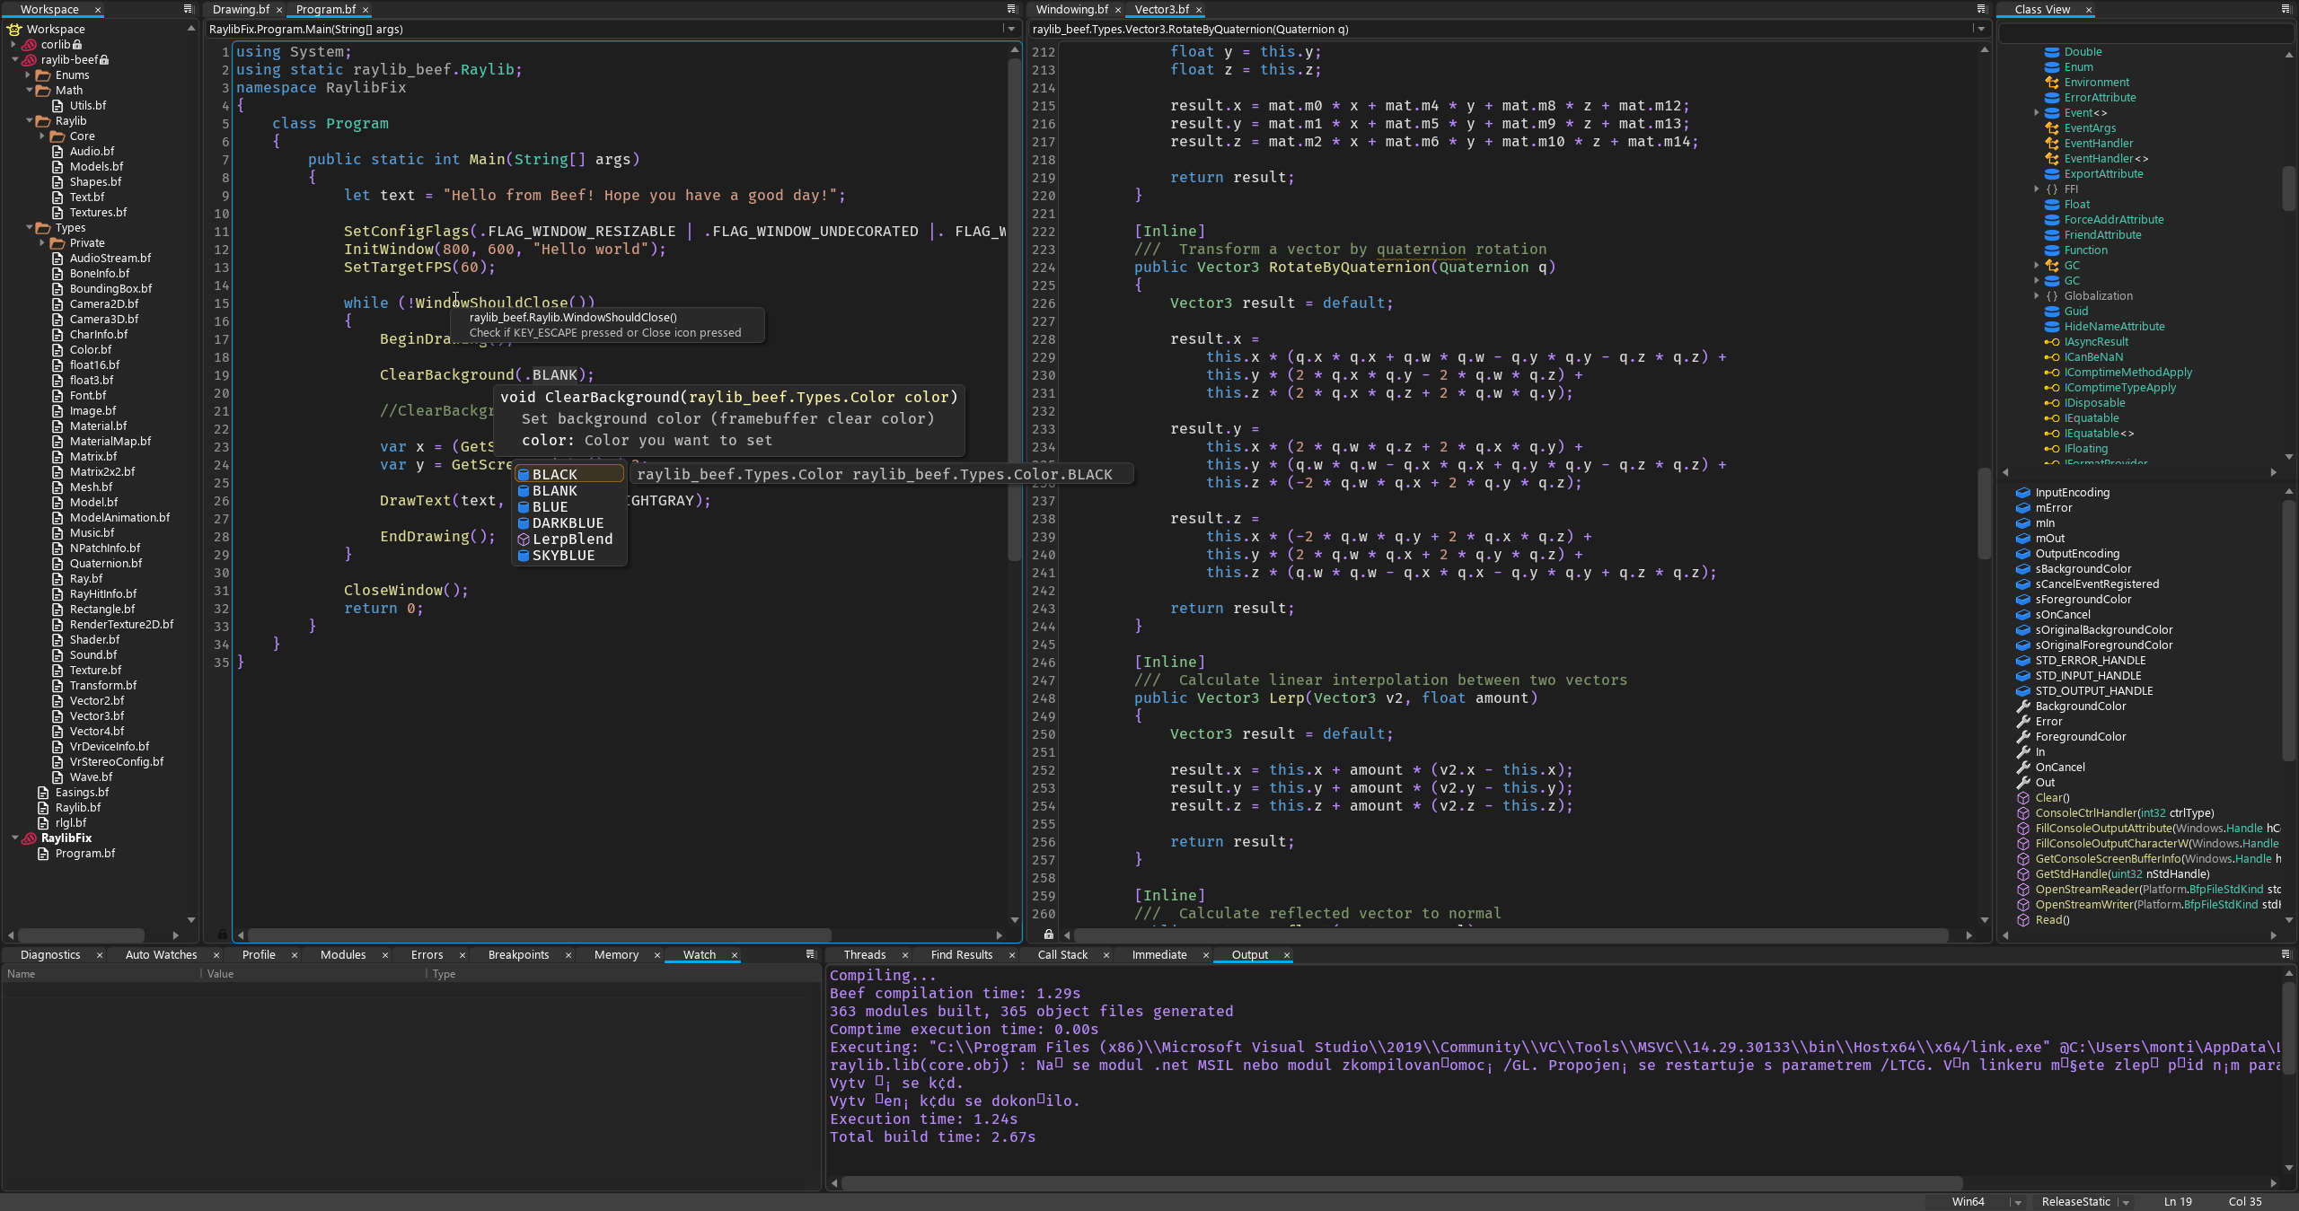Click the Enums folder icon
Viewport: 2299px width, 1211px height.
[43, 75]
